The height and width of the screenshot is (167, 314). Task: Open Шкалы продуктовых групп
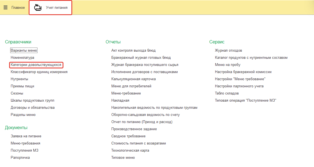coord(32,101)
